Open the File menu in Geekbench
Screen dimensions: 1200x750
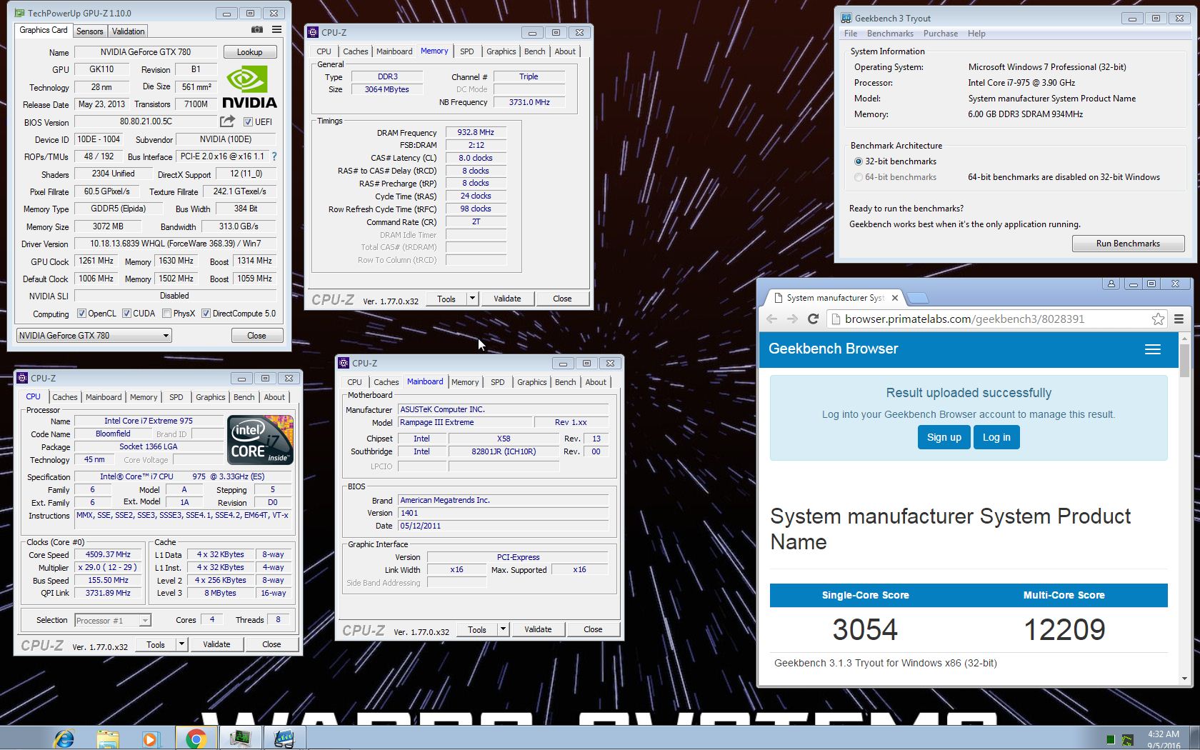851,34
